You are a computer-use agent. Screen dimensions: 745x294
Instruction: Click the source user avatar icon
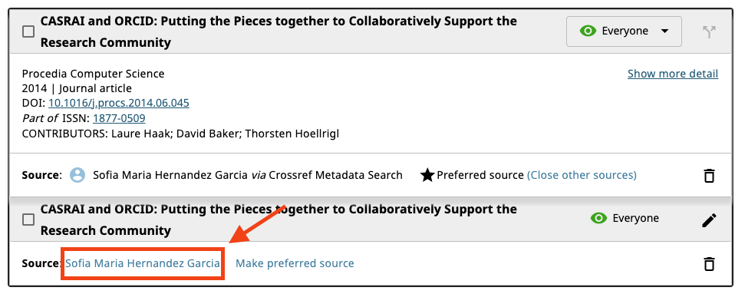[x=77, y=175]
